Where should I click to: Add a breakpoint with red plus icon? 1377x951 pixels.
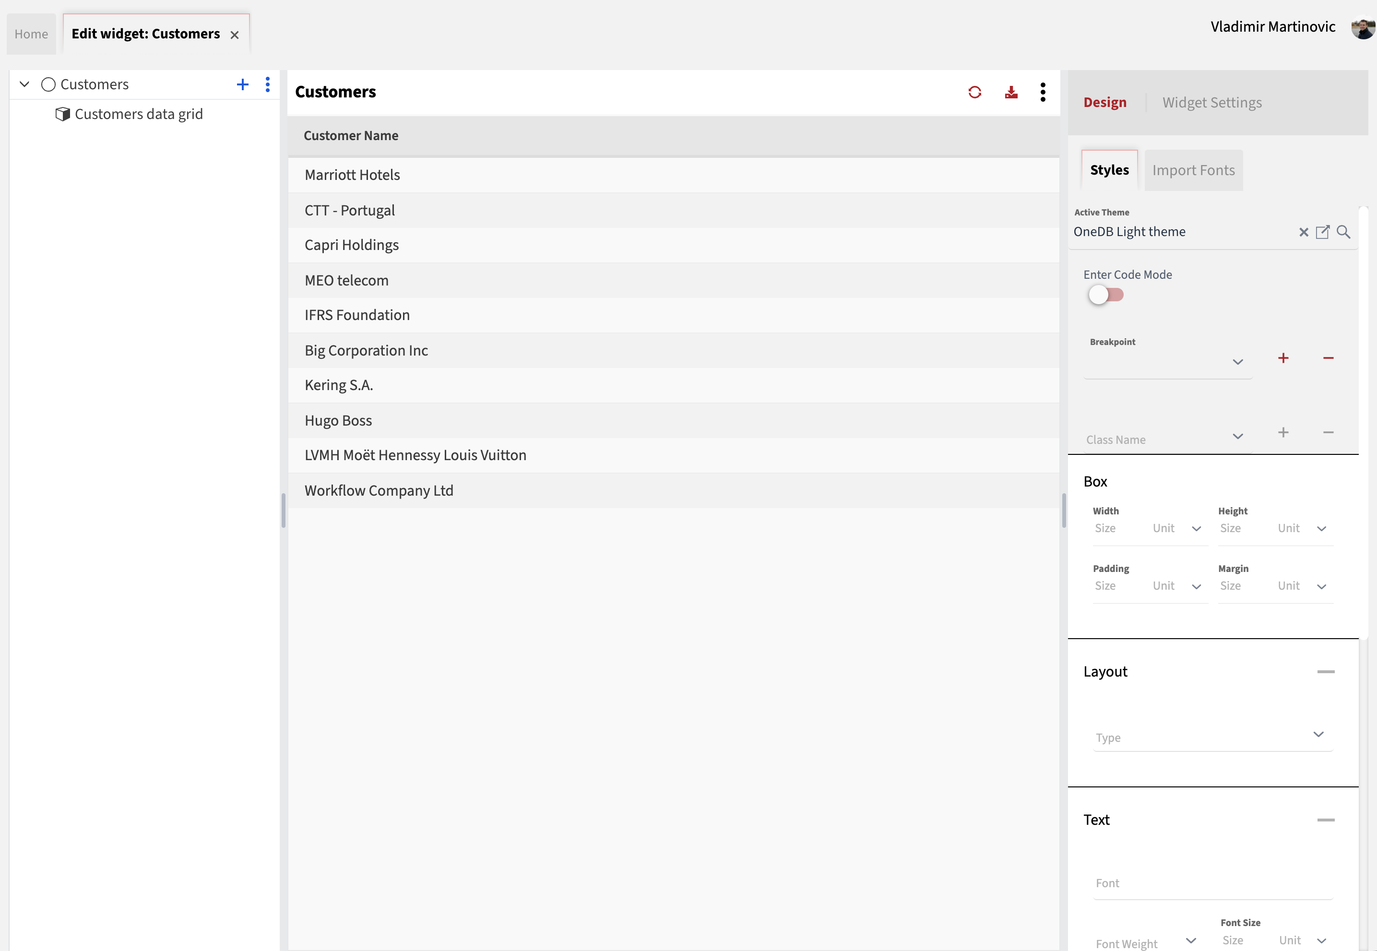1283,358
